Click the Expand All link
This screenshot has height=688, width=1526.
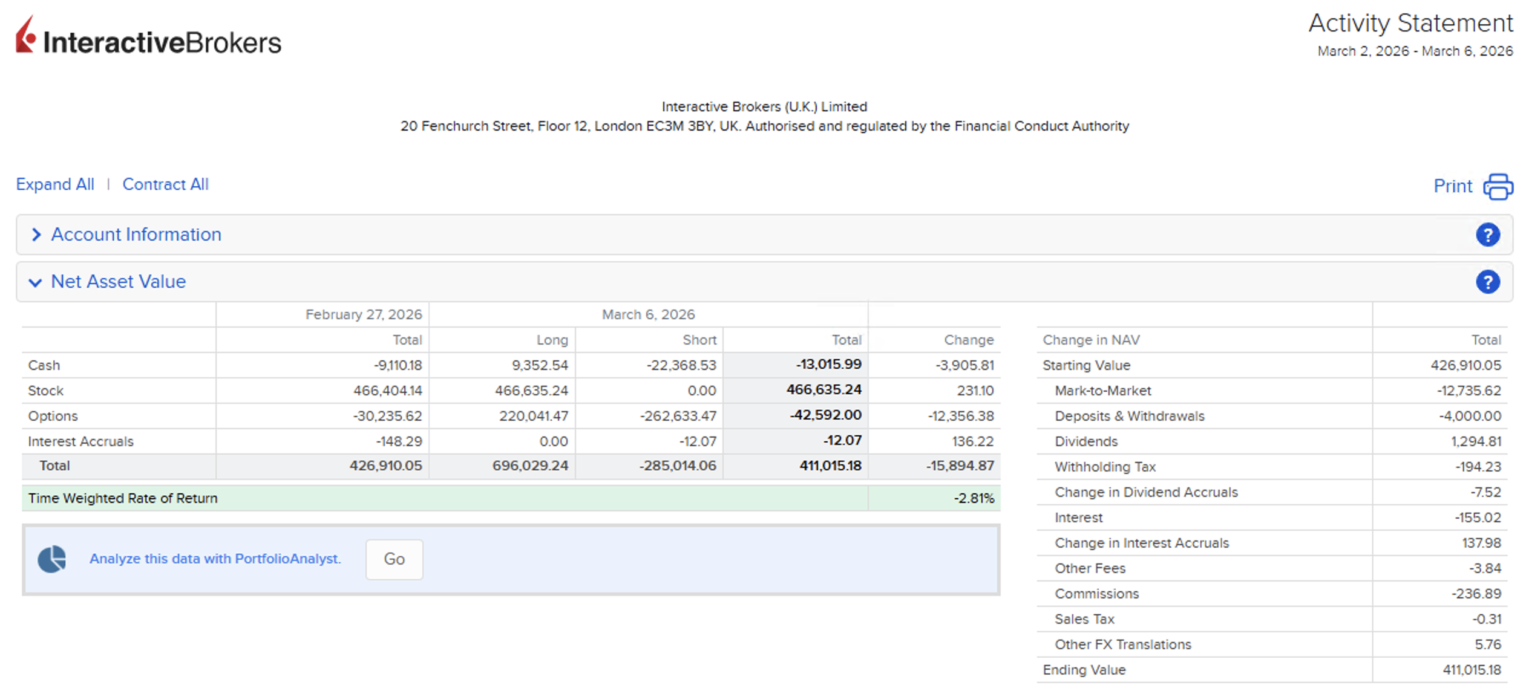point(55,184)
